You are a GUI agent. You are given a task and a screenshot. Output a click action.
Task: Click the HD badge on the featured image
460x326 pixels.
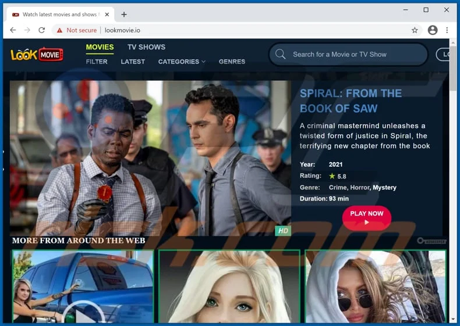283,231
